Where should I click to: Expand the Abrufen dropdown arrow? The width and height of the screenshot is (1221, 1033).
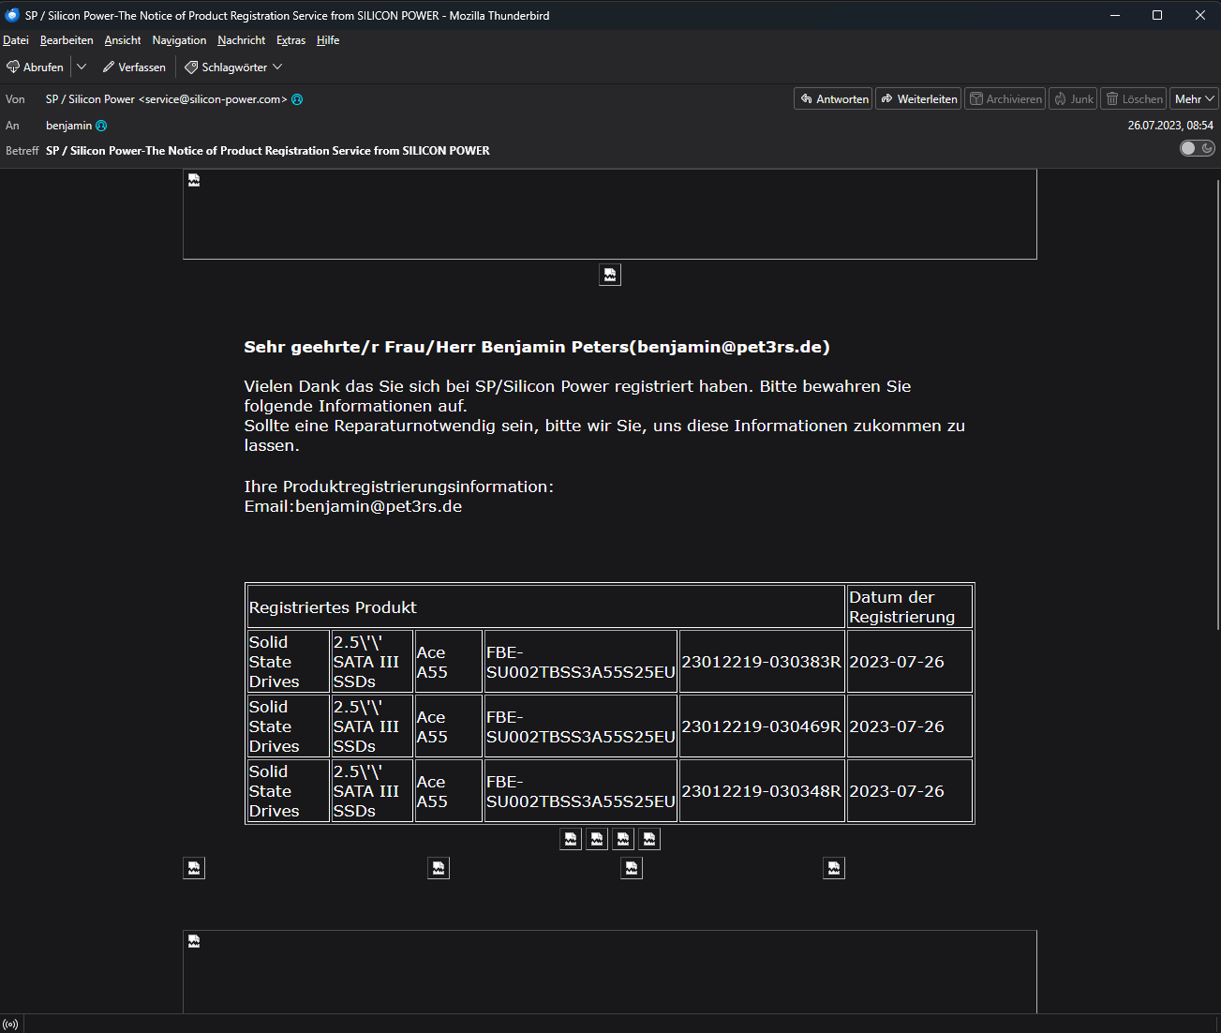click(x=82, y=67)
